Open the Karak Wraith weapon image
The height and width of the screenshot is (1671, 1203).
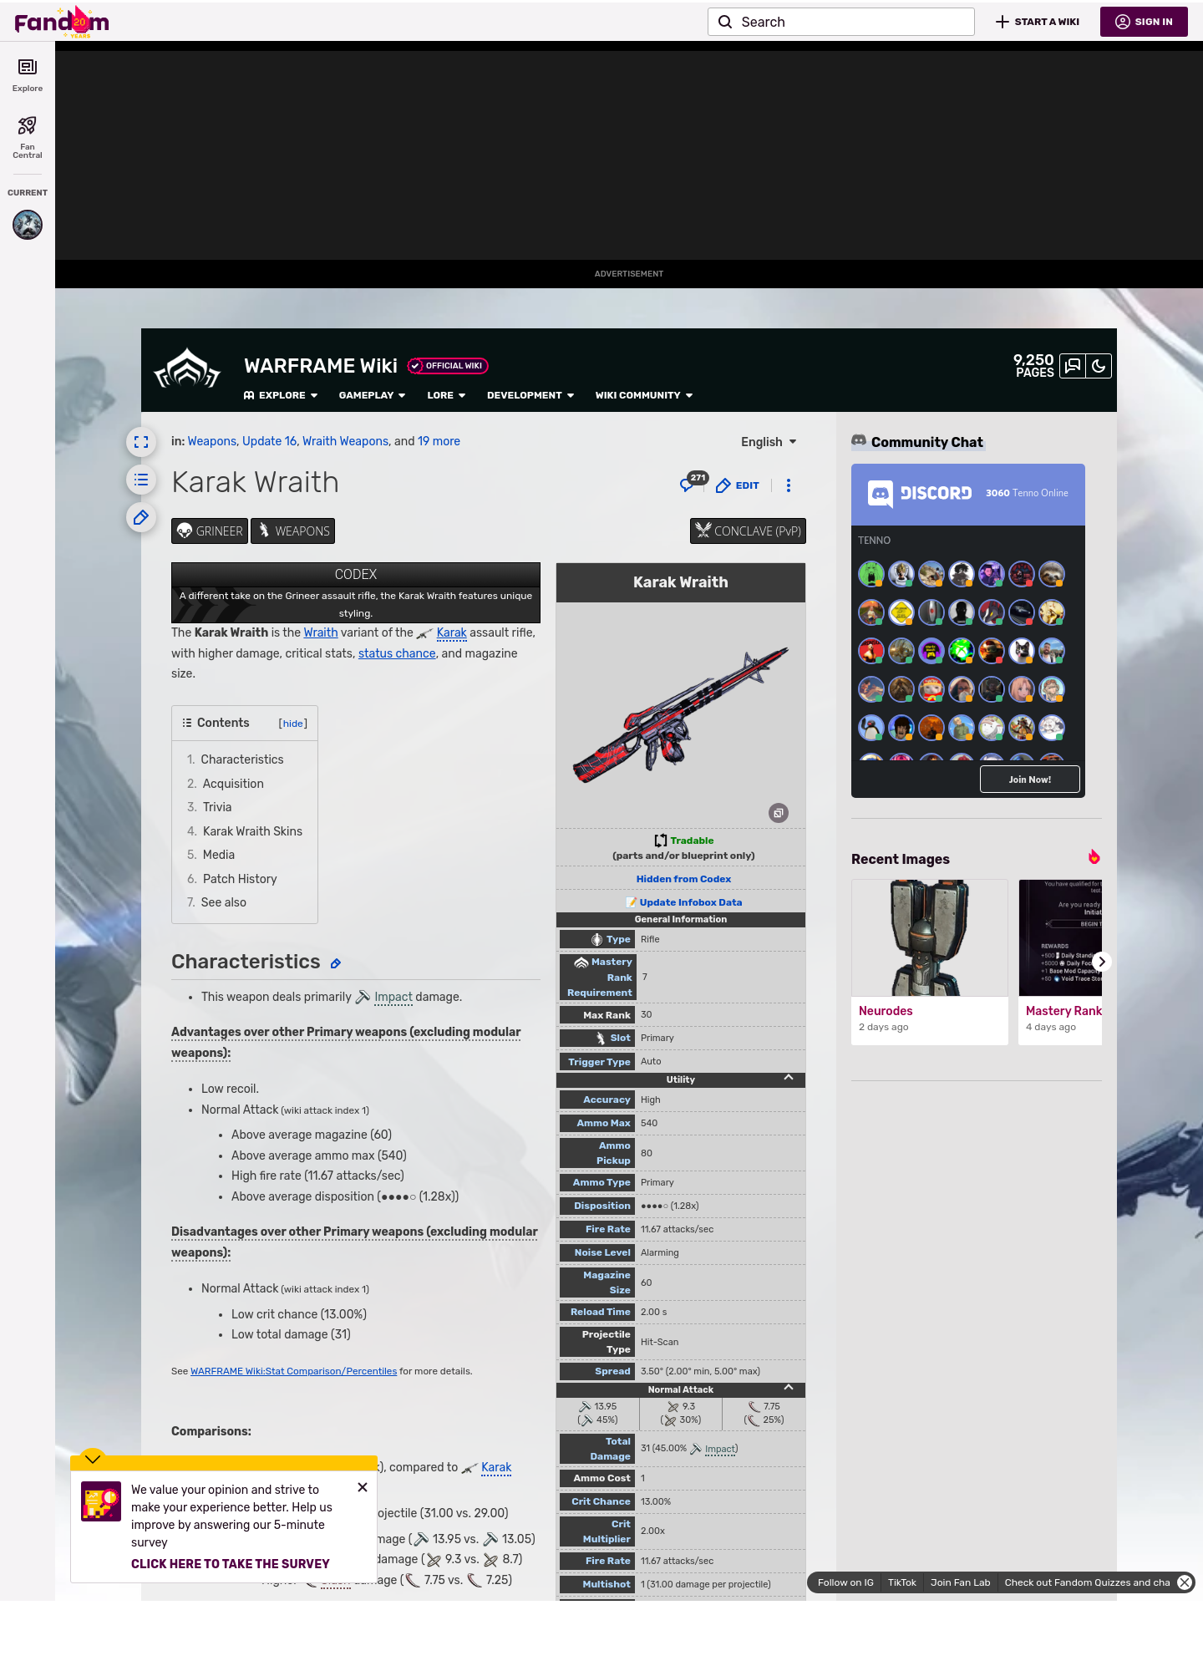[681, 714]
